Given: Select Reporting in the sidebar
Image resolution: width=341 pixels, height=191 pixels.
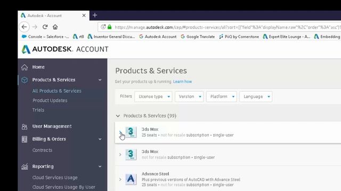Looking at the screenshot, I should (43, 167).
